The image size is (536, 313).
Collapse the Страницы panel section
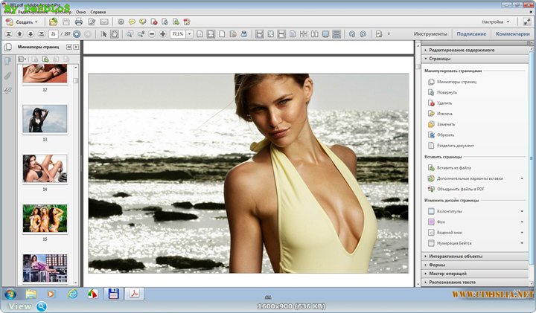[440, 58]
